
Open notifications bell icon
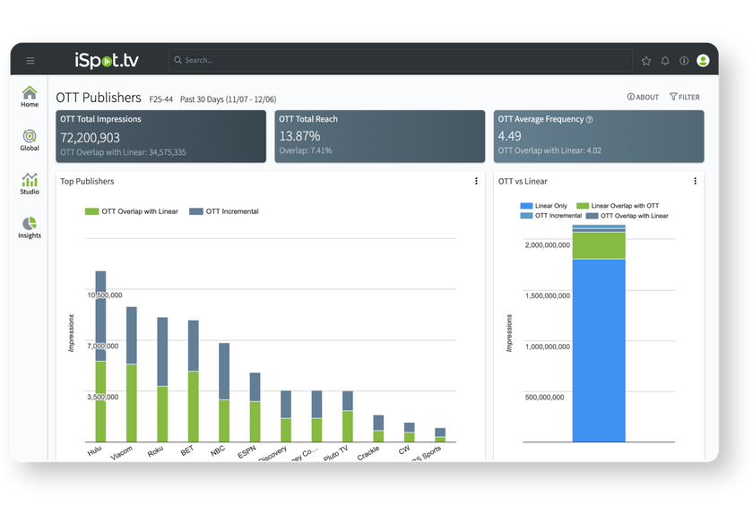(665, 61)
